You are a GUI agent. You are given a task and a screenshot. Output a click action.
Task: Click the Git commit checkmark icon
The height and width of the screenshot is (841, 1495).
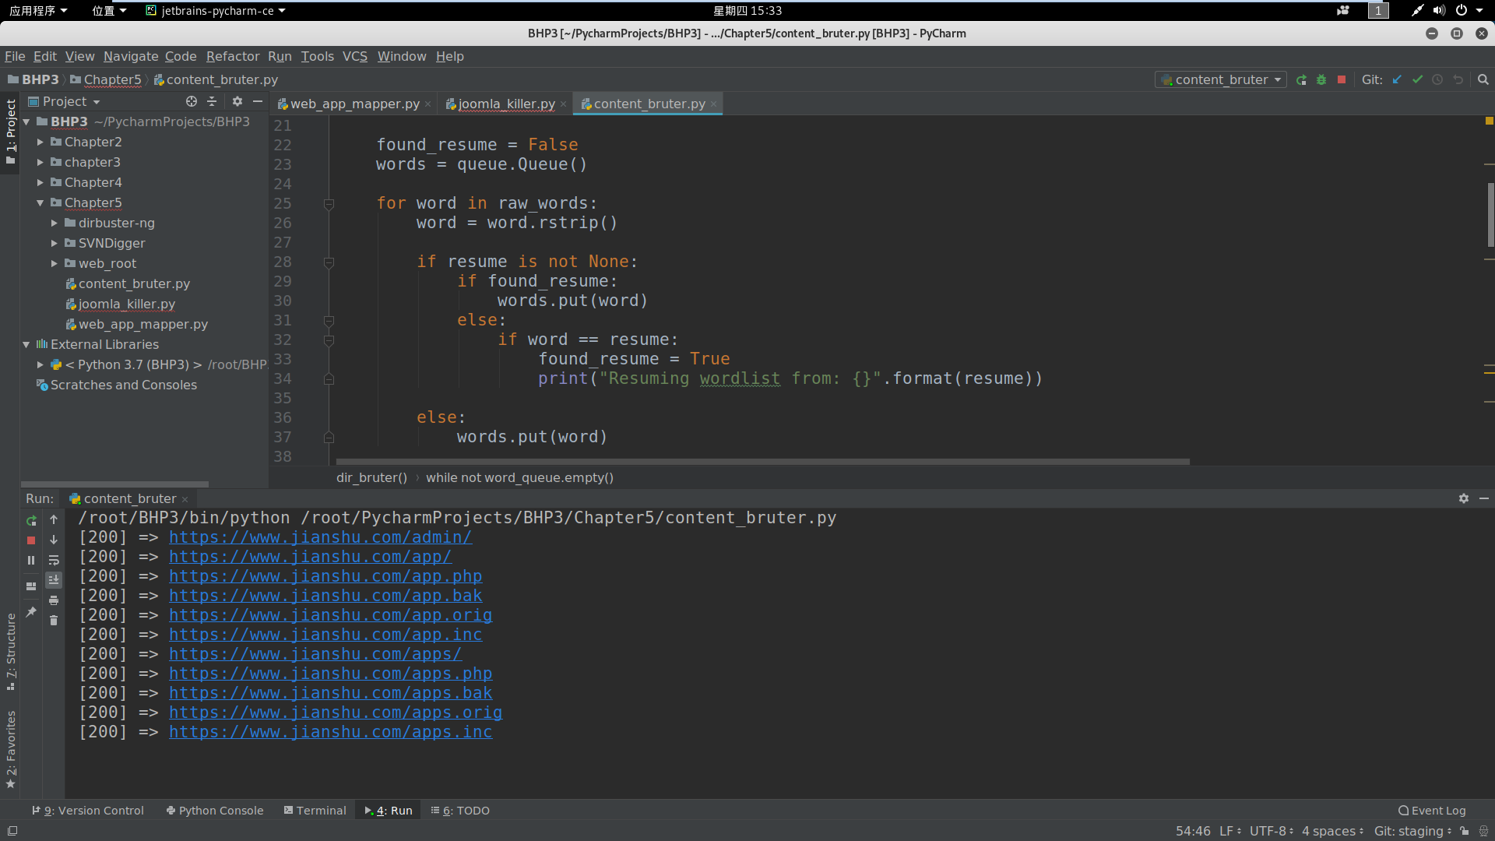coord(1417,79)
